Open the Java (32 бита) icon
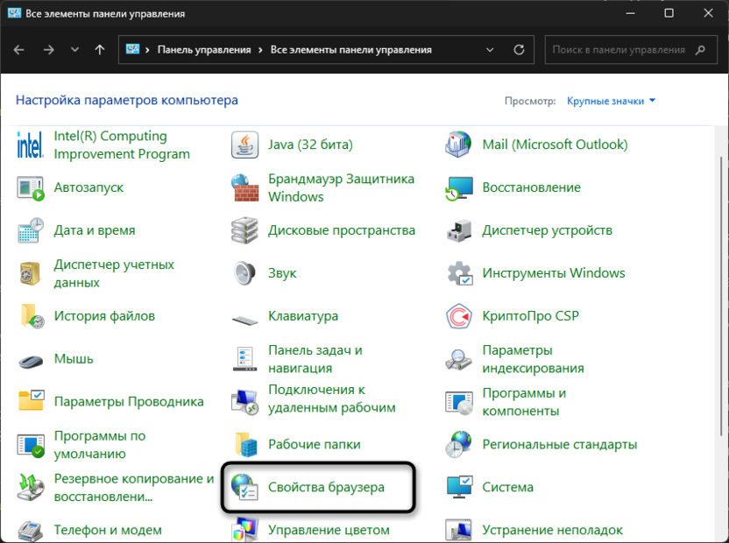 click(245, 145)
